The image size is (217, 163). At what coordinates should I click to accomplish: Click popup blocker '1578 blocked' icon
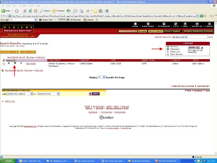click(x=68, y=20)
